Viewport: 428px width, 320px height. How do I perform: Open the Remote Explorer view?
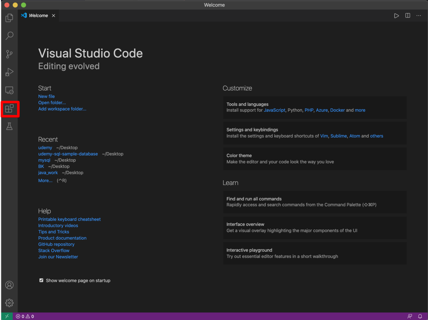[9, 91]
